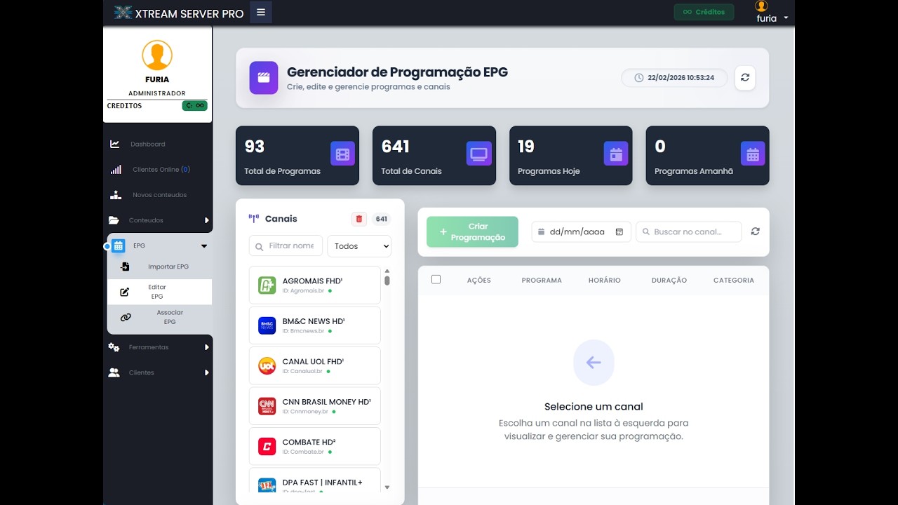
Task: Click the FURIA profile avatar in sidebar
Action: coord(157,55)
